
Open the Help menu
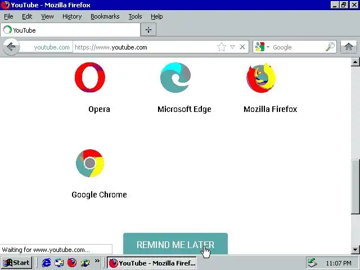point(156,16)
